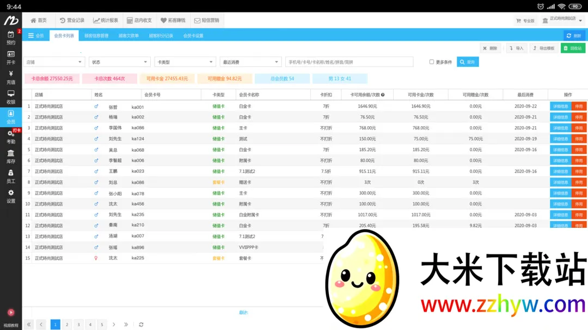Viewport: 588px width, 330px height.
Task: Go to page 3 in the pagination bar
Action: 78,324
